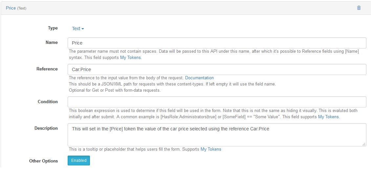Click the Reference field label
Image resolution: width=371 pixels, height=170 pixels.
coord(47,69)
